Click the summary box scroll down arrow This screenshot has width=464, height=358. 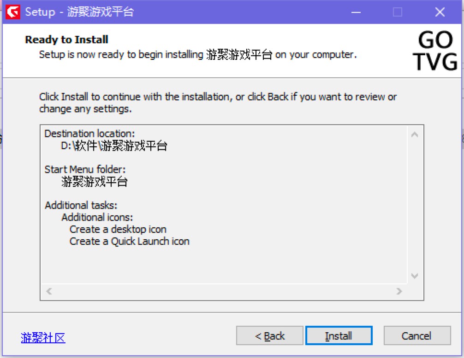click(x=415, y=276)
